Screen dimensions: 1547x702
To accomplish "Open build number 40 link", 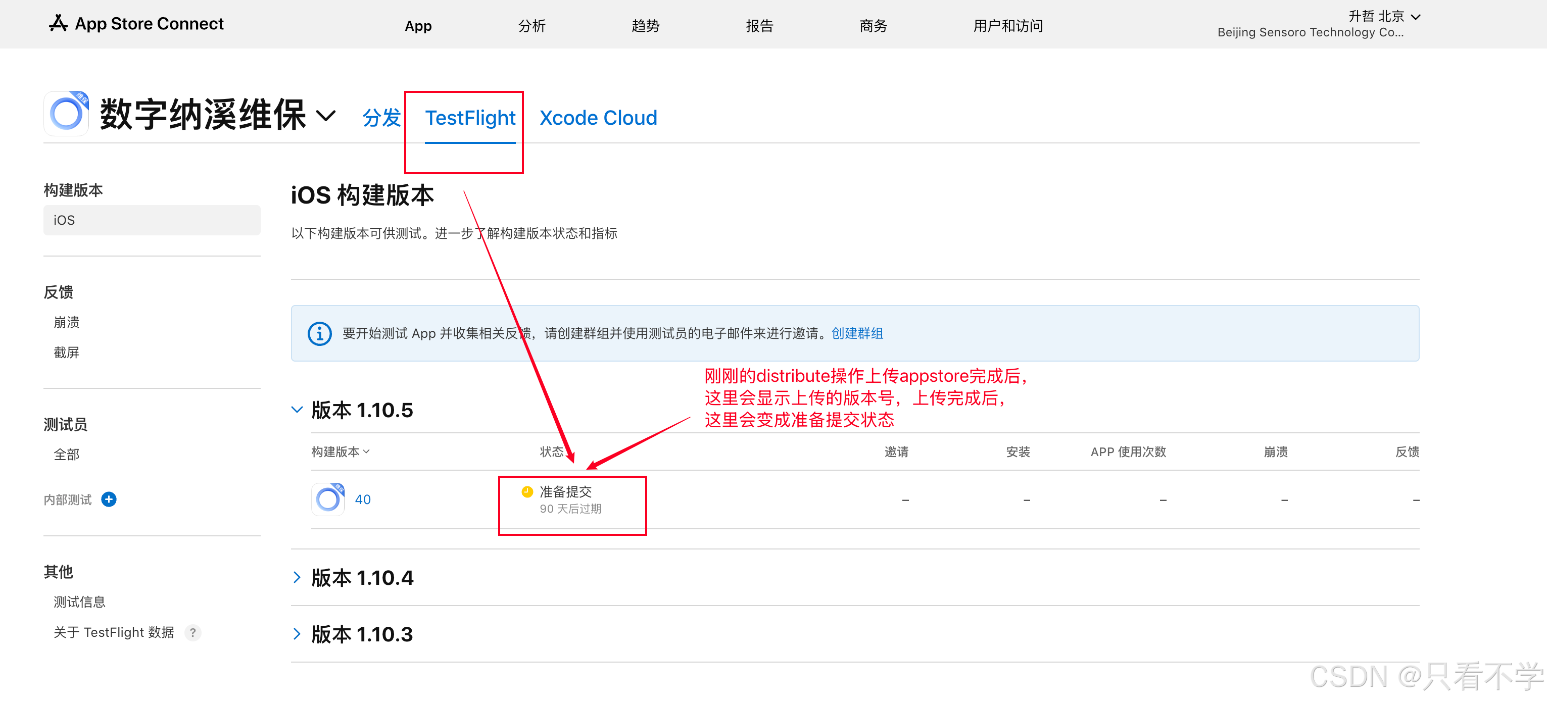I will [x=363, y=499].
